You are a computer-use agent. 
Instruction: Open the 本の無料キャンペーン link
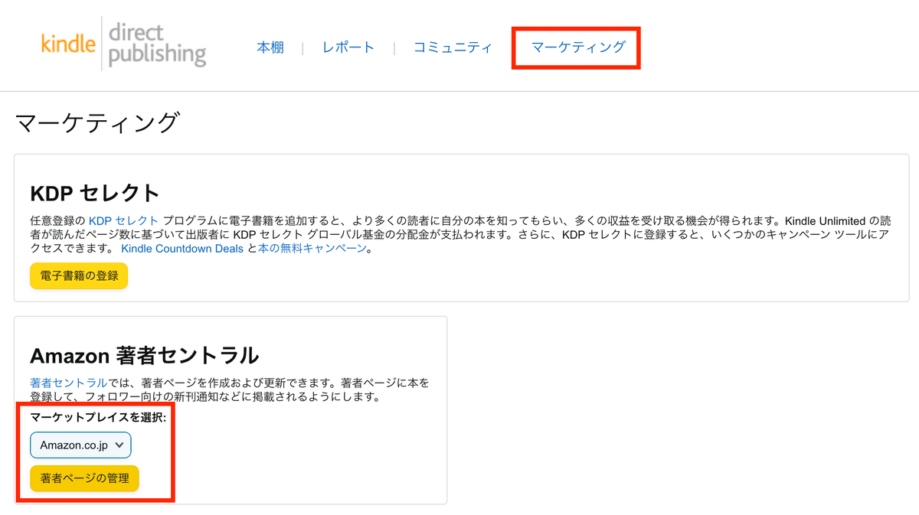tap(312, 249)
